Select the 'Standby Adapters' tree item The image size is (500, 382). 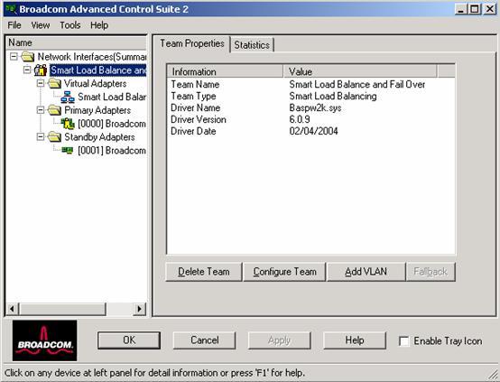tap(99, 137)
